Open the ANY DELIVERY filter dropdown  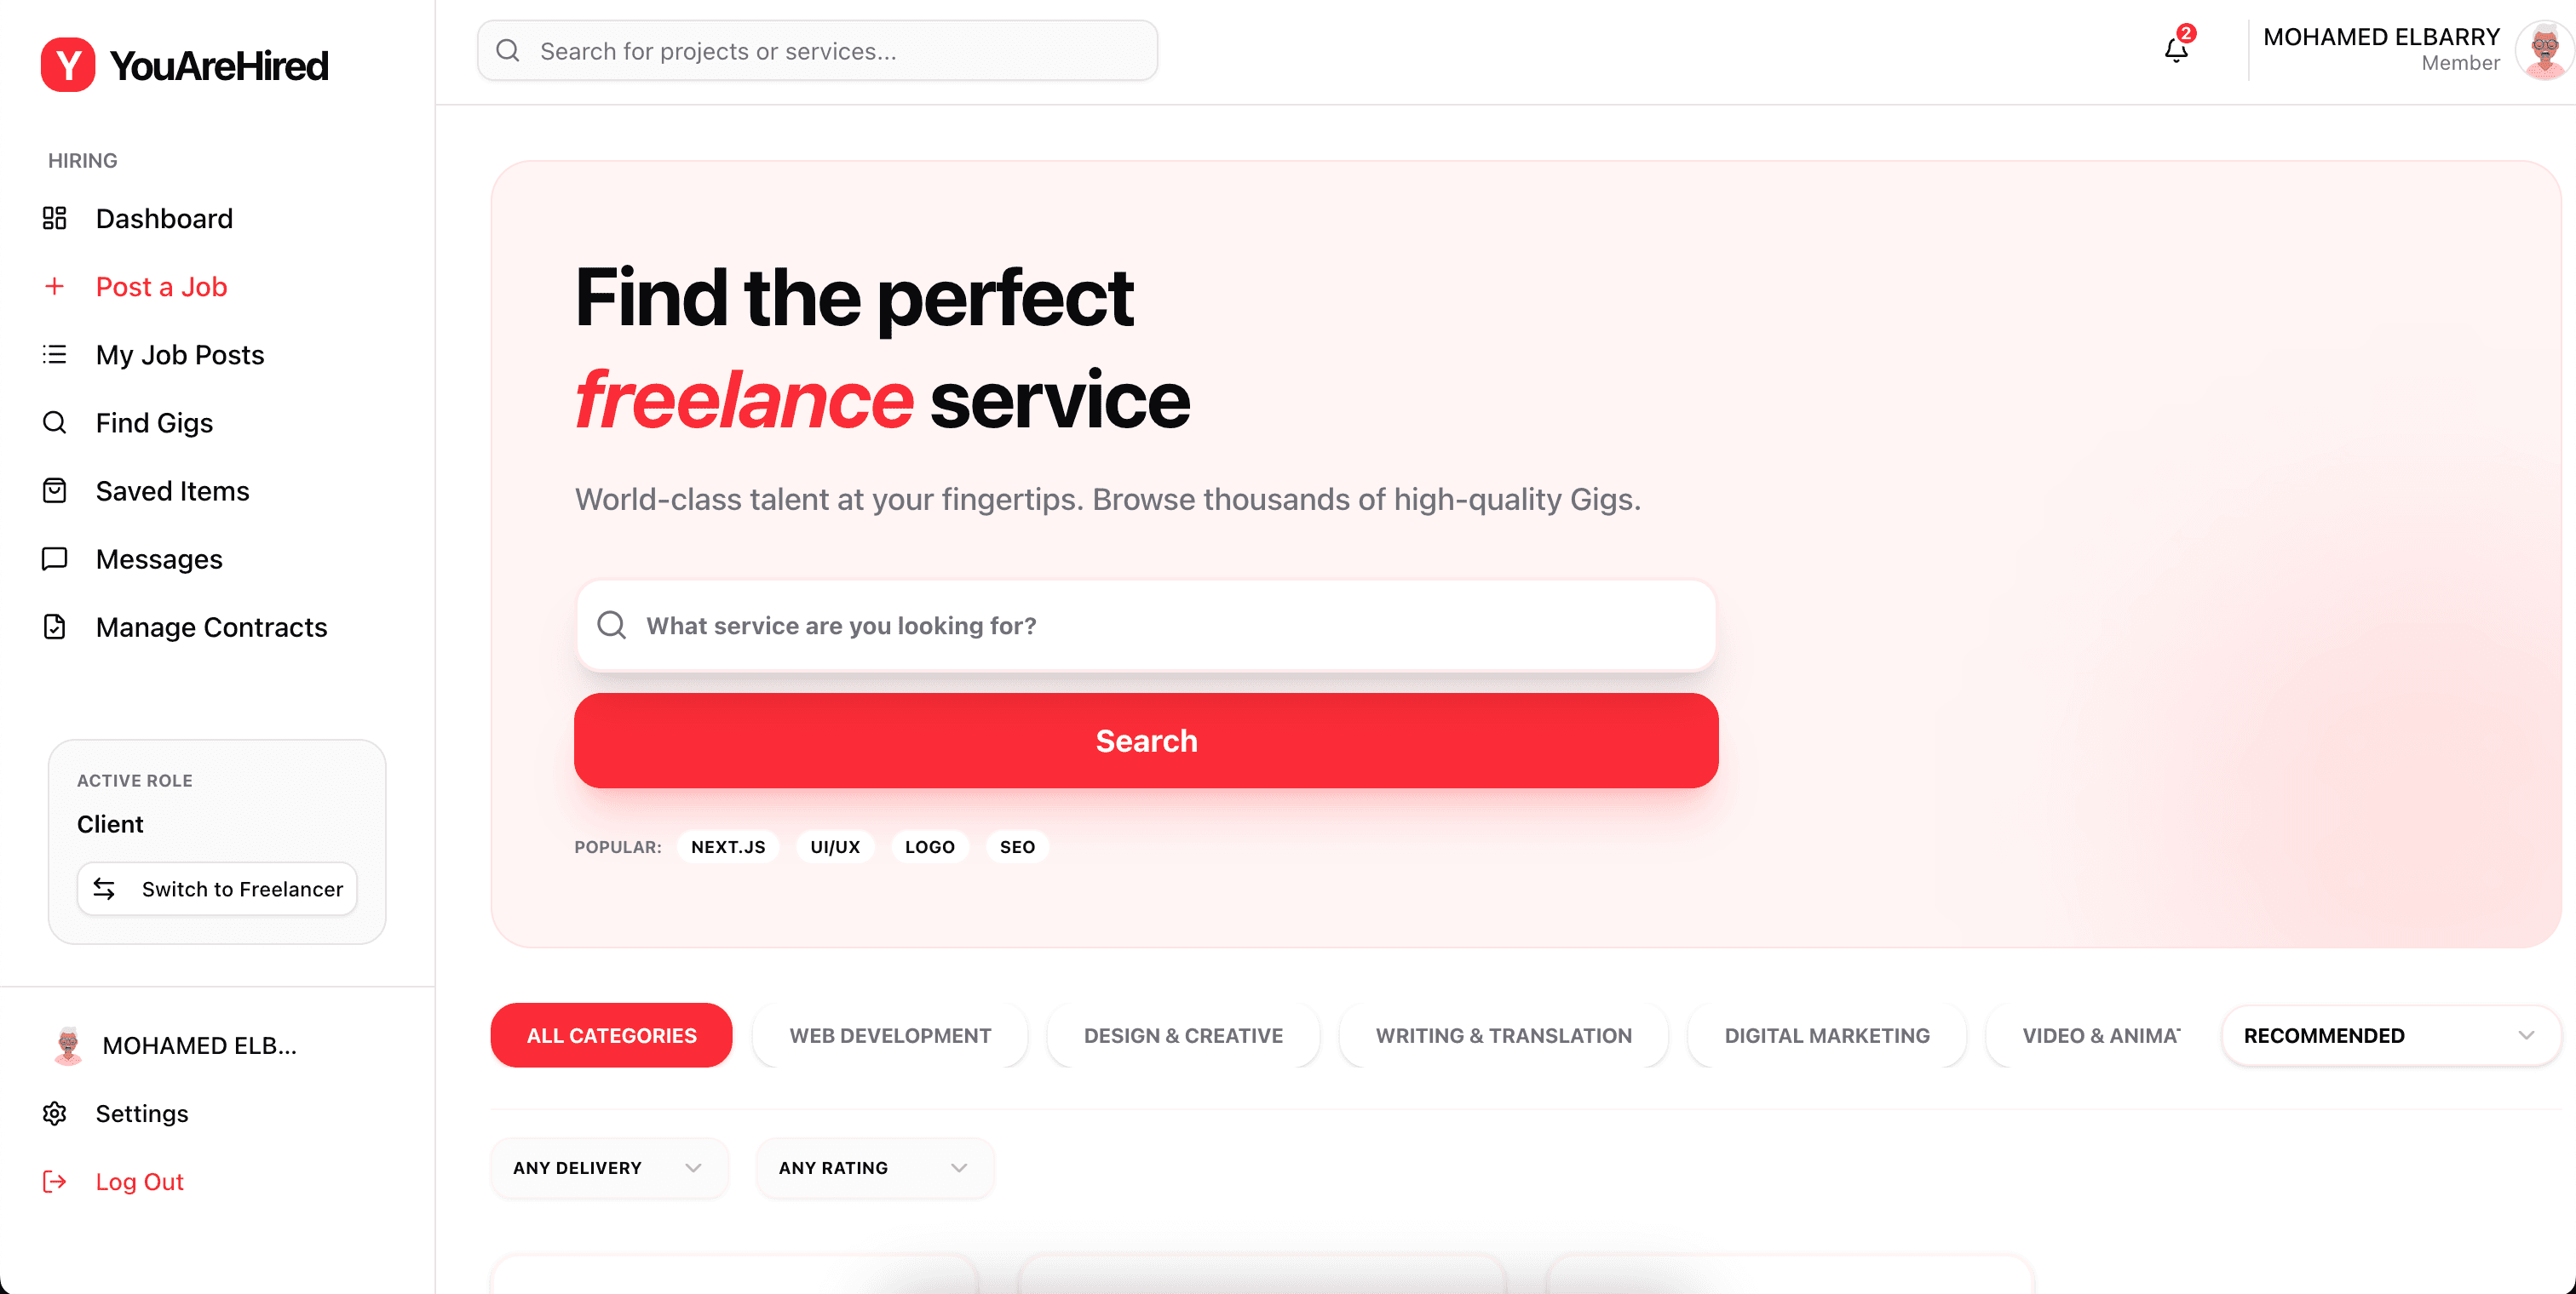tap(609, 1167)
